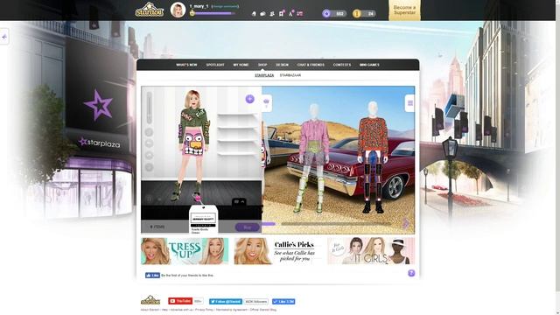Screen dimensions: 560x315
Task: Open the My Home tab
Action: coord(241,65)
